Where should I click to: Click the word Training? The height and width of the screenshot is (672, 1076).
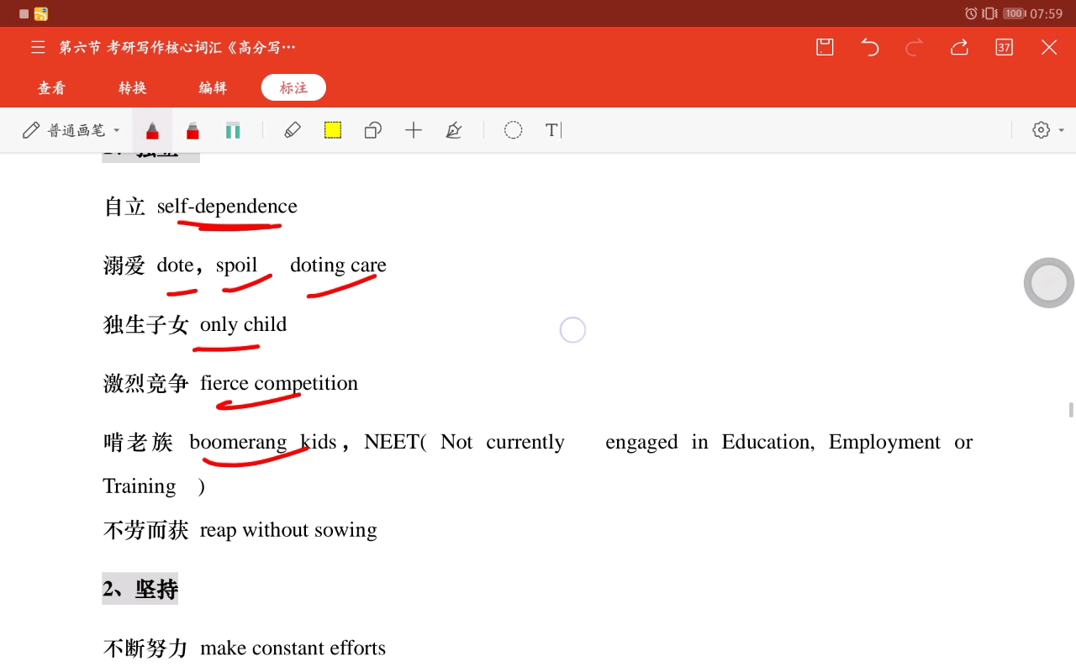(140, 486)
